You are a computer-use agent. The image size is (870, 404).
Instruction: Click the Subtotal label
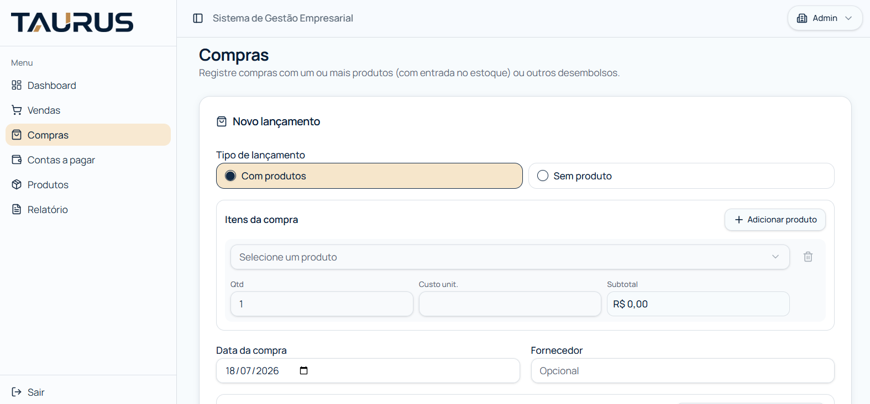[622, 284]
